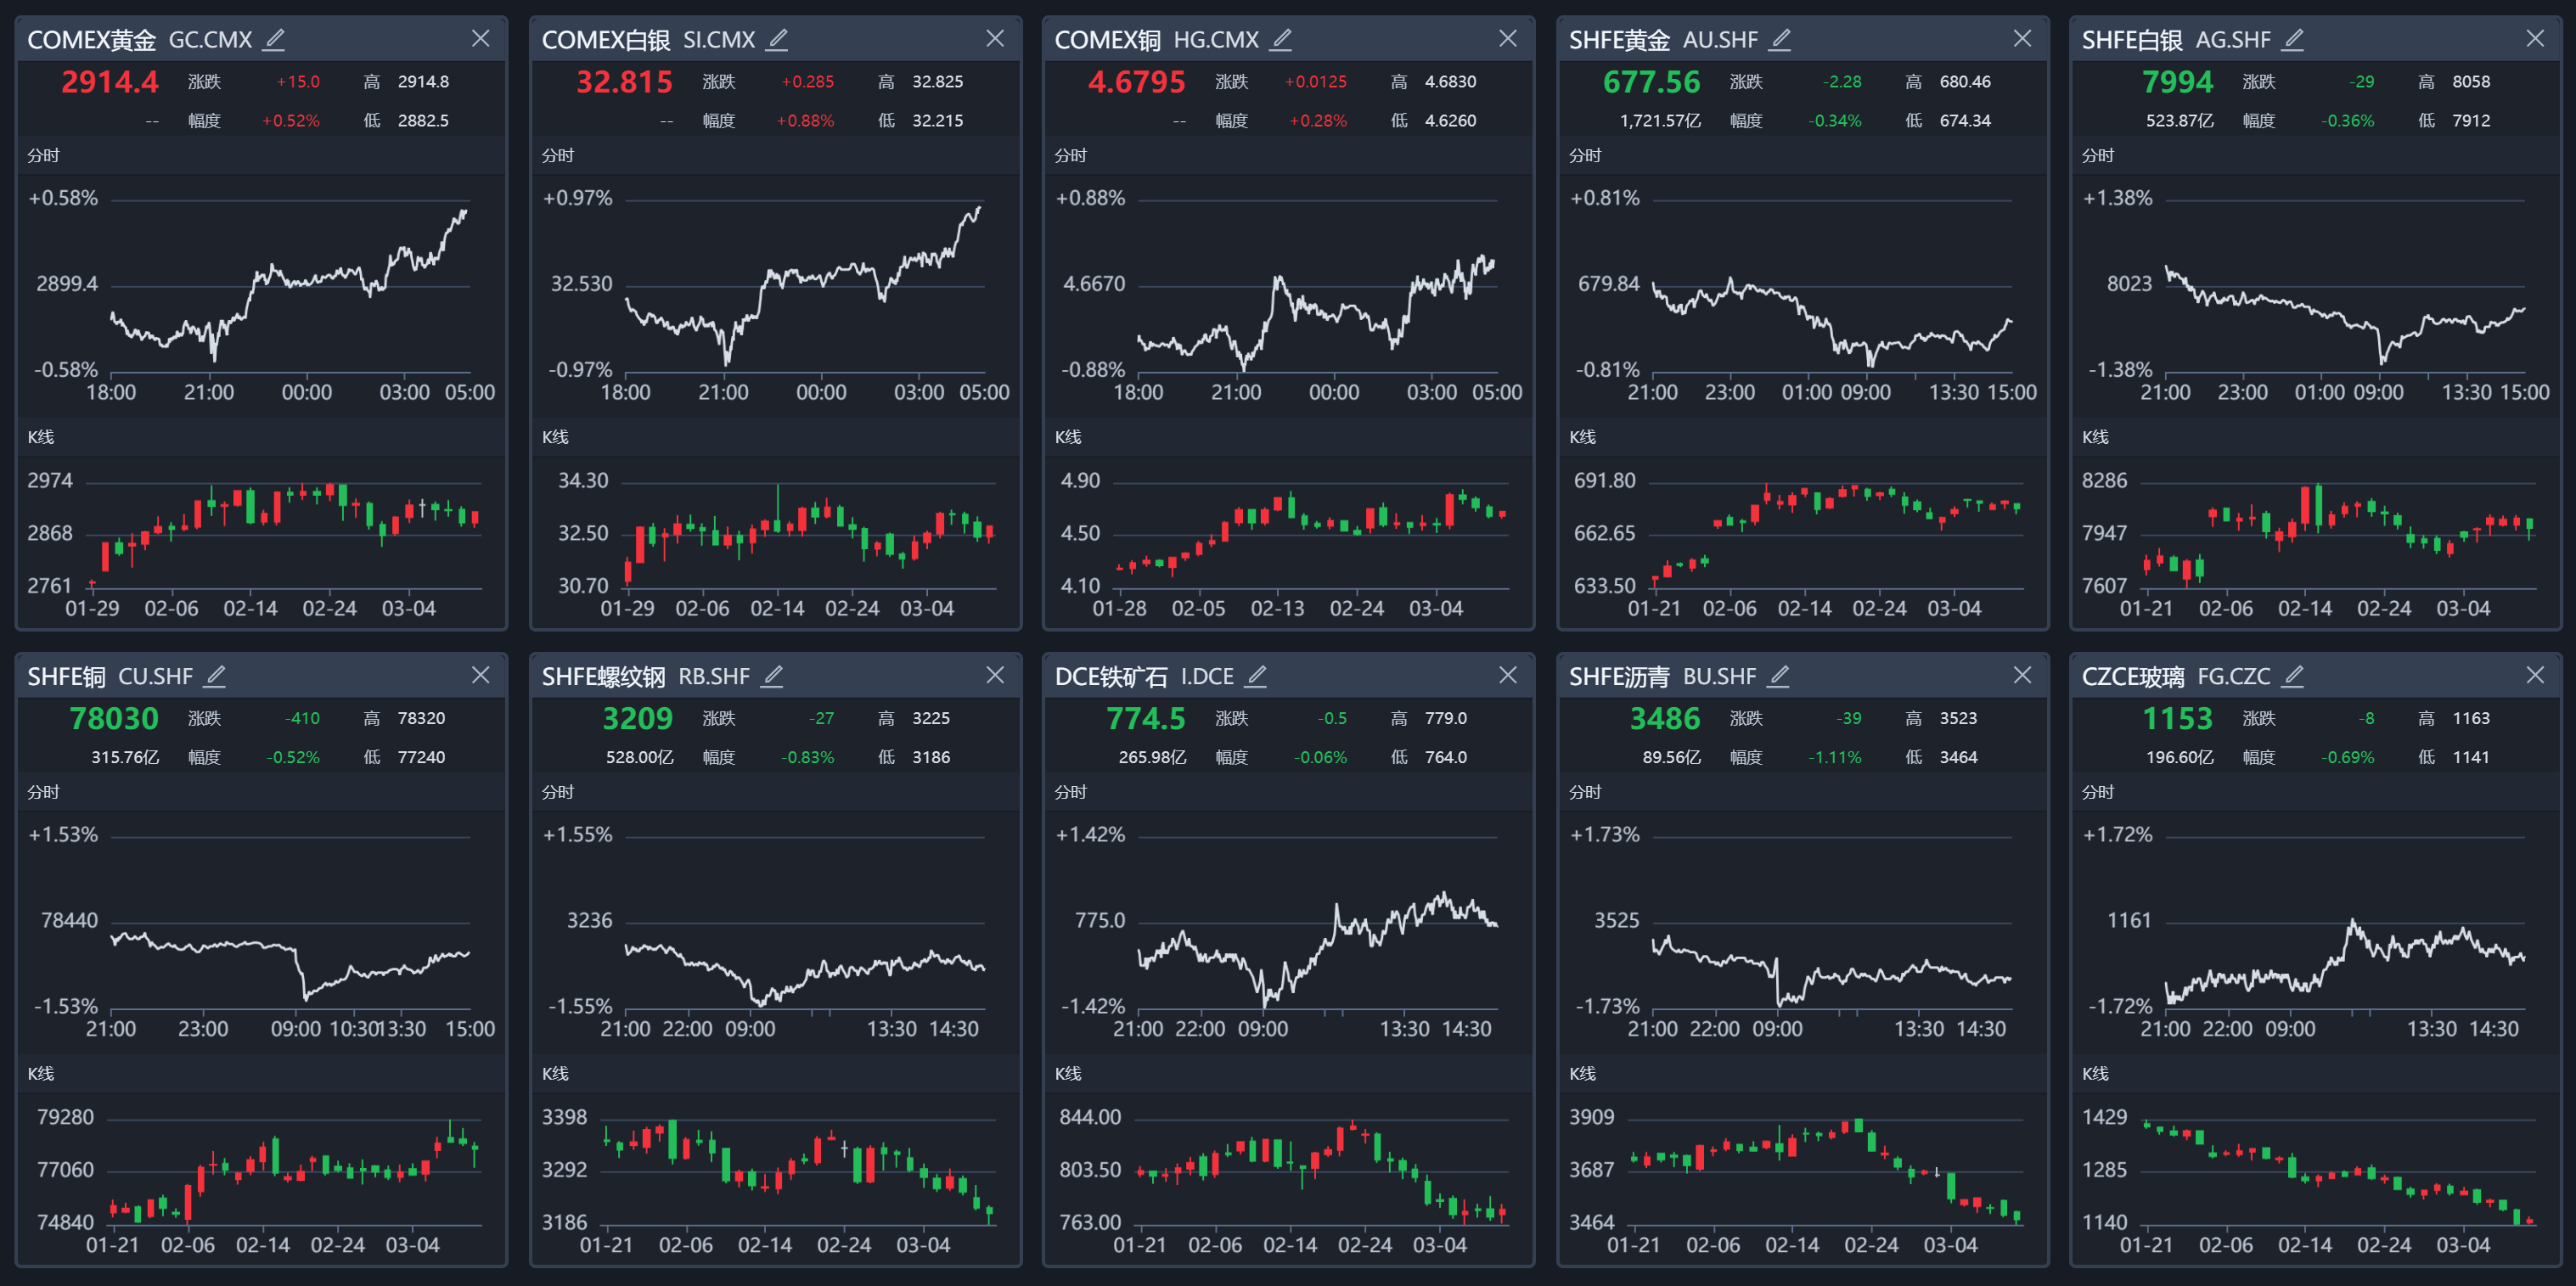
Task: Edit the CZCE玻璃 FG.CZC panel title
Action: [2294, 676]
